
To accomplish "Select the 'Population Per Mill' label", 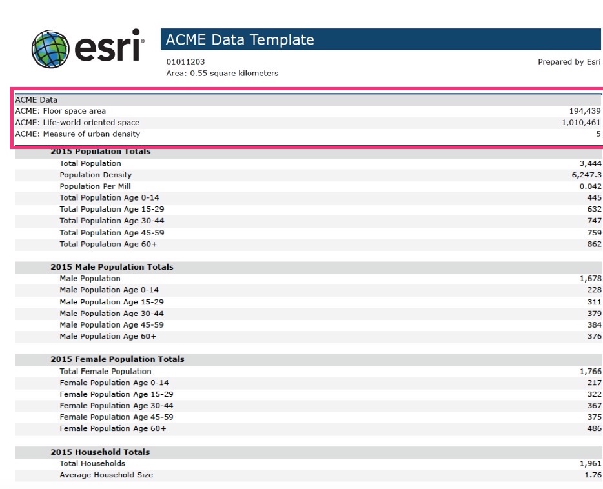I will point(95,186).
